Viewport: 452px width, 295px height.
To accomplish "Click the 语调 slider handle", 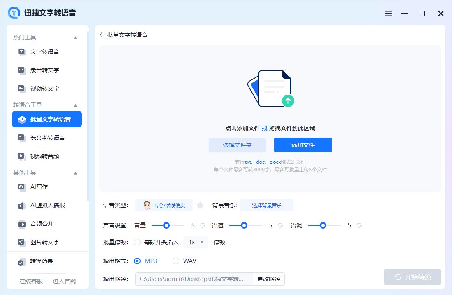I will 323,225.
